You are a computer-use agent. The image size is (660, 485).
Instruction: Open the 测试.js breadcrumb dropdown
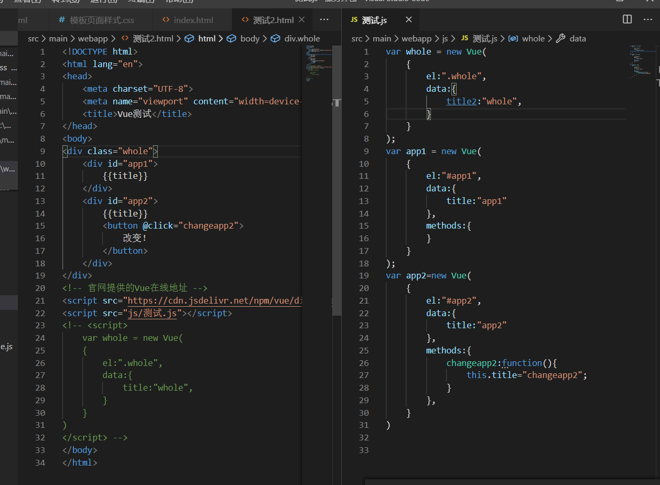pyautogui.click(x=479, y=38)
